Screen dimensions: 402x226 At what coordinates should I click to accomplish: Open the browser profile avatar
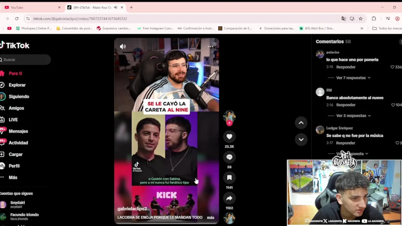click(398, 19)
